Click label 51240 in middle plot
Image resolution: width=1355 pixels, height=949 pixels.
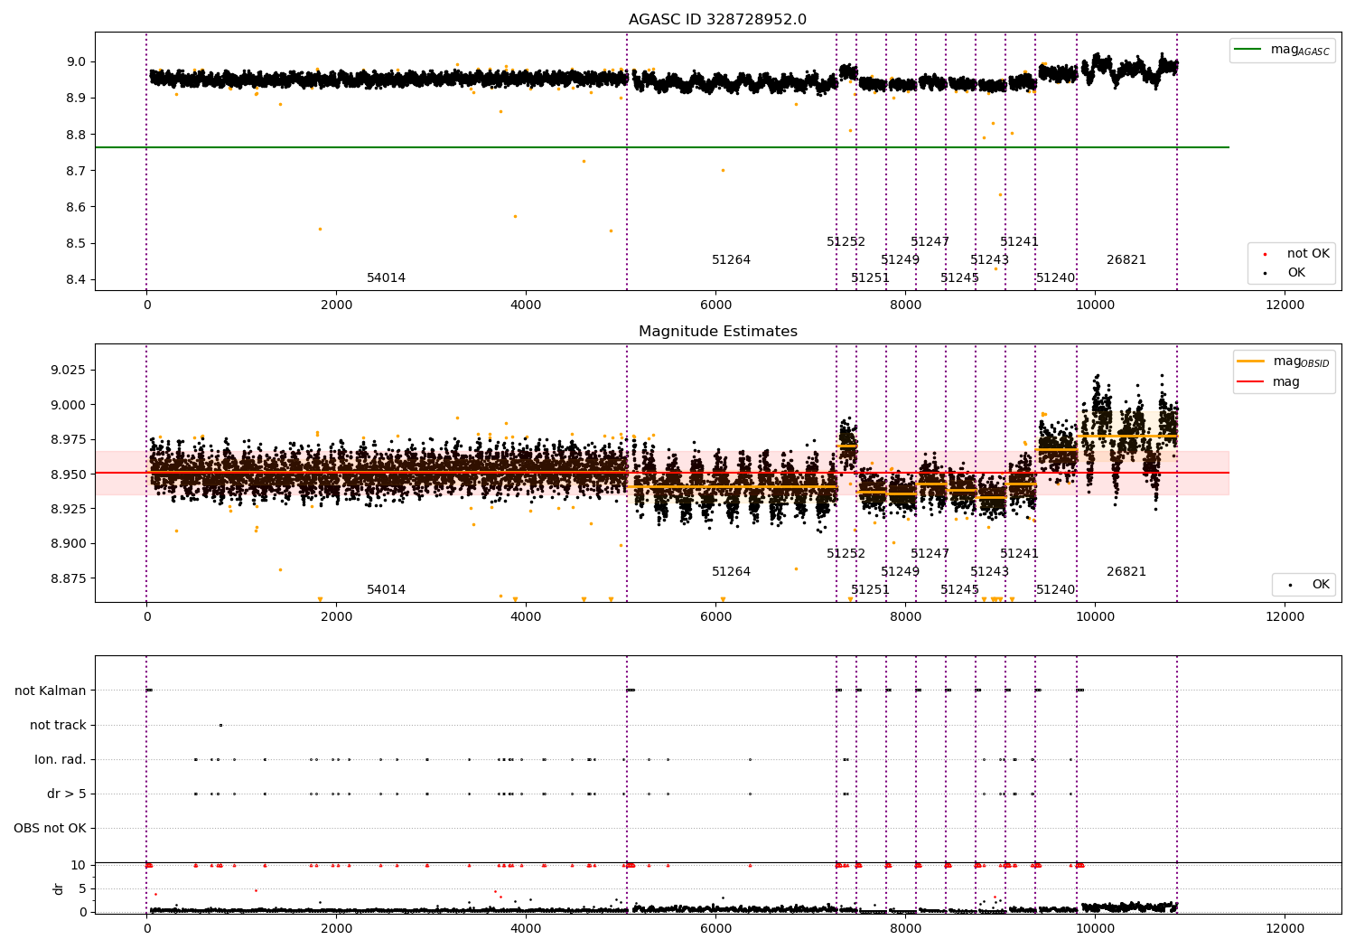click(x=1055, y=590)
